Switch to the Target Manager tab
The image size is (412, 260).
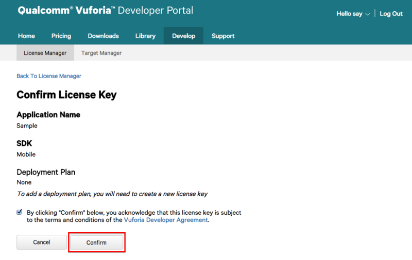101,53
